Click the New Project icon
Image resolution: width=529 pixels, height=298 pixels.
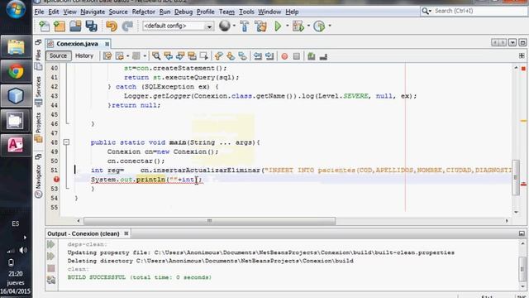click(x=60, y=26)
